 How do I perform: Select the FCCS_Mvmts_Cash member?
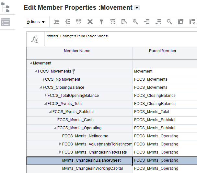(75, 120)
